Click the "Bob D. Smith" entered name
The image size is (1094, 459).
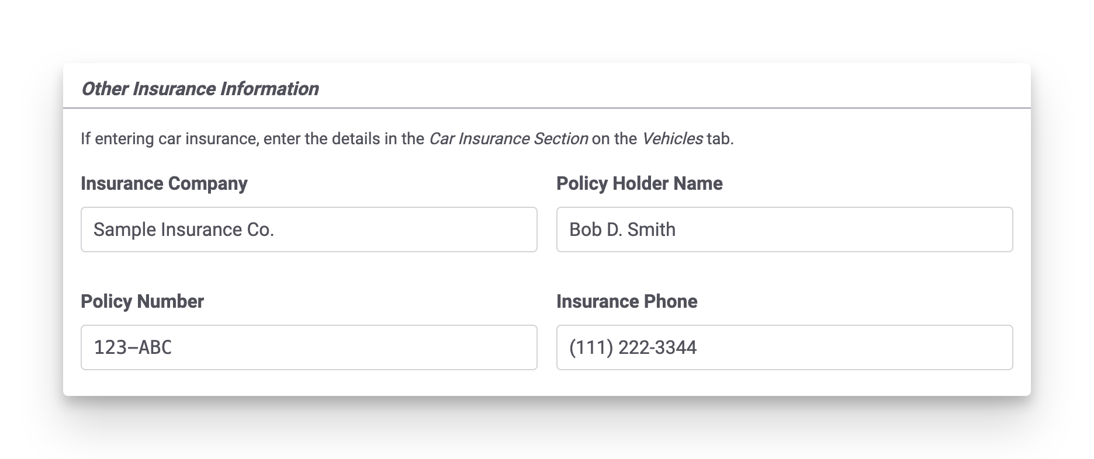tap(622, 229)
